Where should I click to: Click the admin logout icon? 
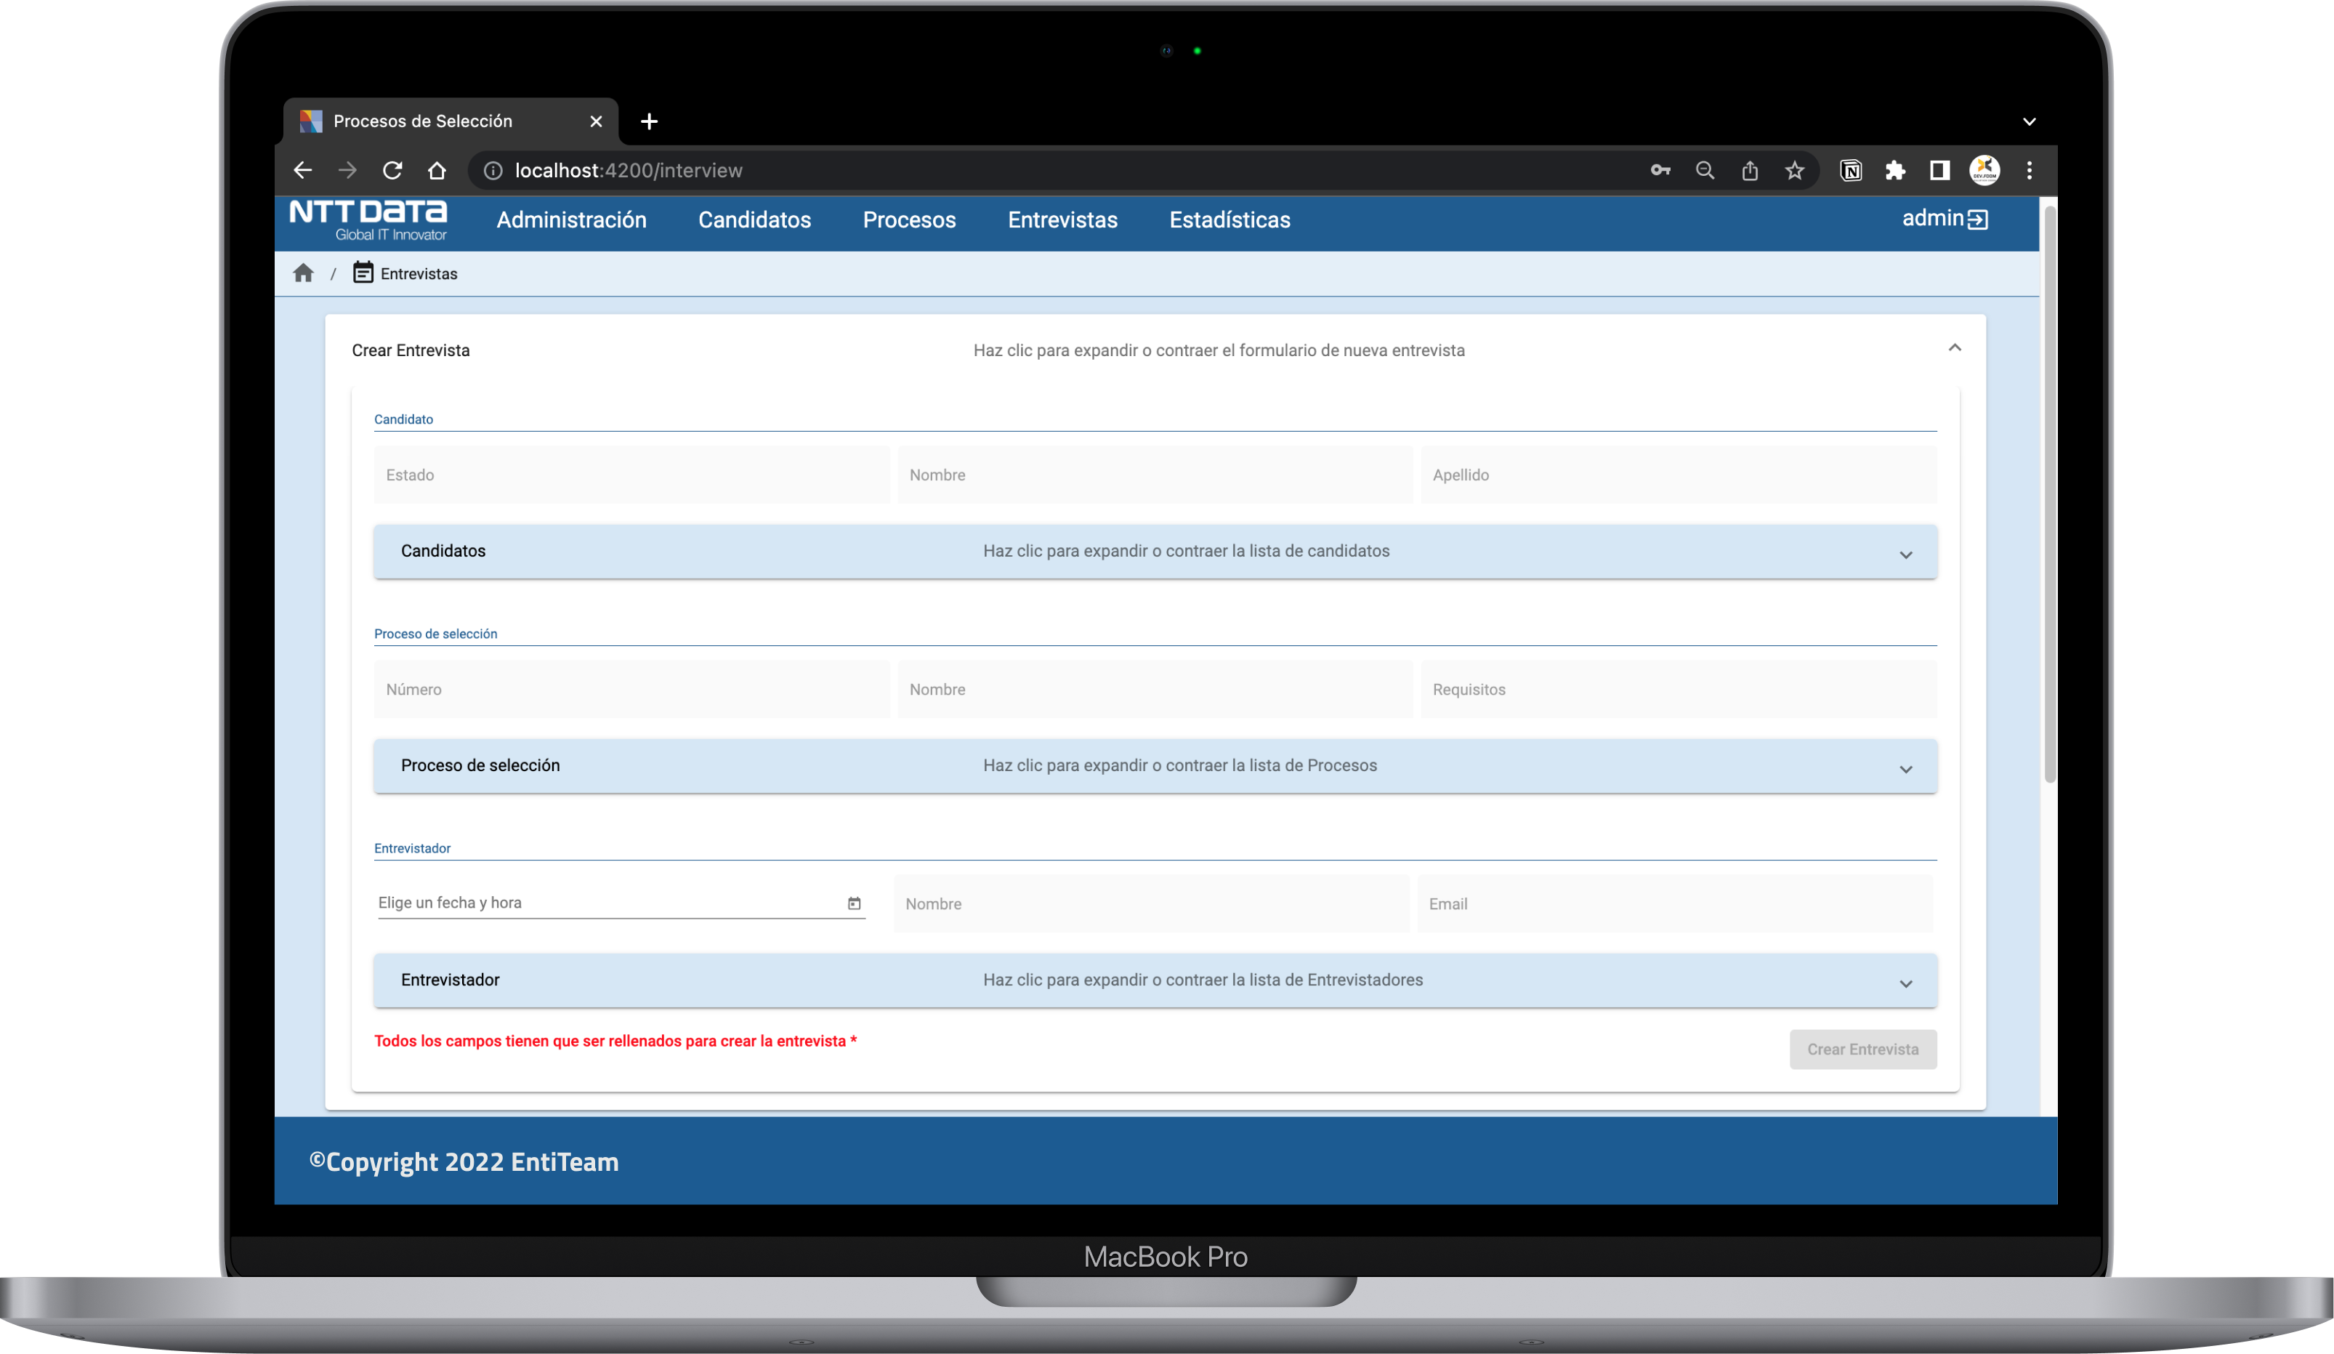pos(1977,219)
